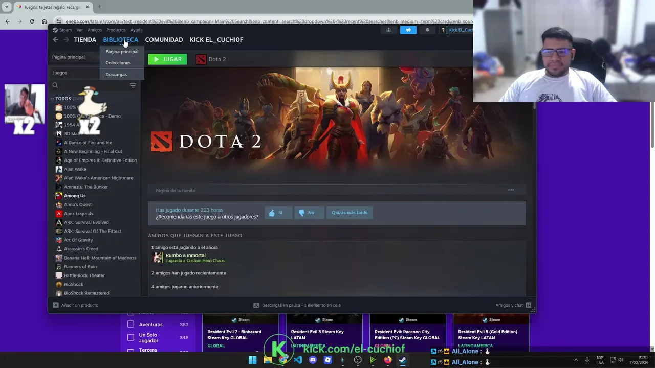Go to the TIENDA tab
Screen dimensions: 655x368
pyautogui.click(x=85, y=39)
